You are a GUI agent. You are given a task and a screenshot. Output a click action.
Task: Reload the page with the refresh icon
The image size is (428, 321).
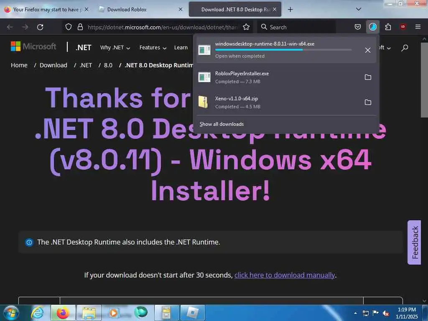[x=40, y=27]
